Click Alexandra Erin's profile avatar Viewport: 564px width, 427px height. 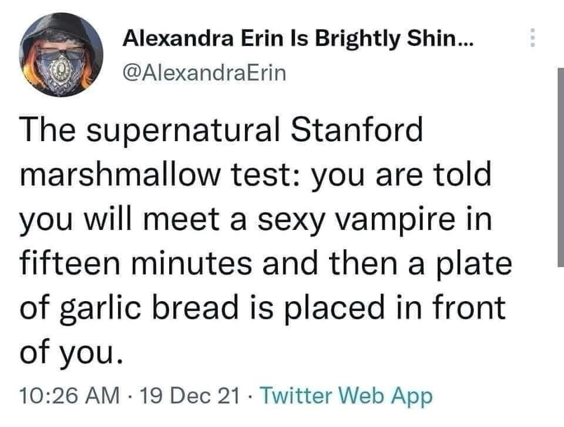point(62,55)
